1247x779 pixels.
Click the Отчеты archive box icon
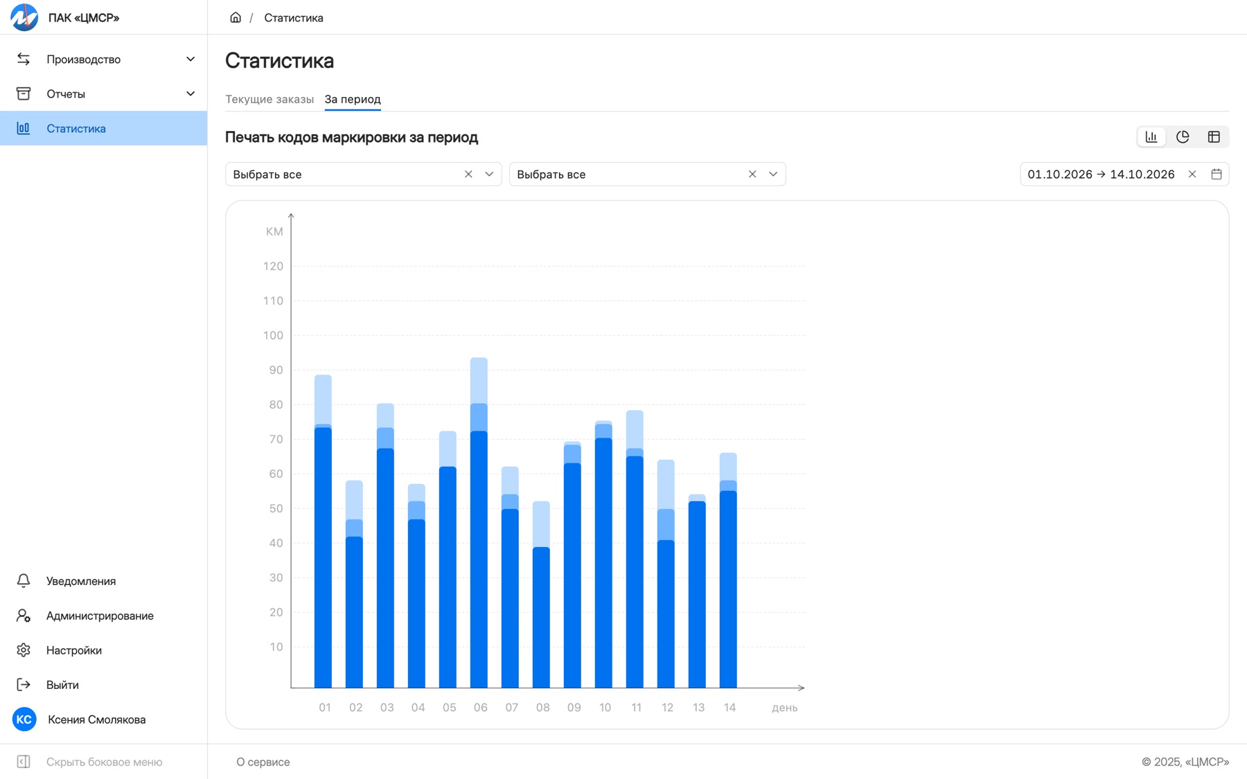tap(24, 94)
